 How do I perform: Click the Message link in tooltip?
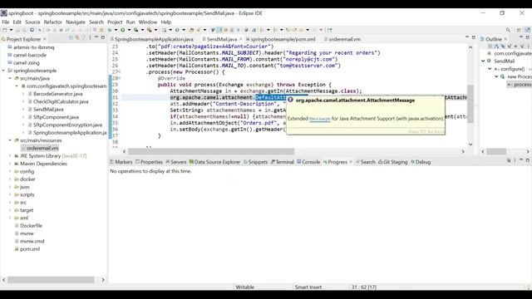coord(319,119)
